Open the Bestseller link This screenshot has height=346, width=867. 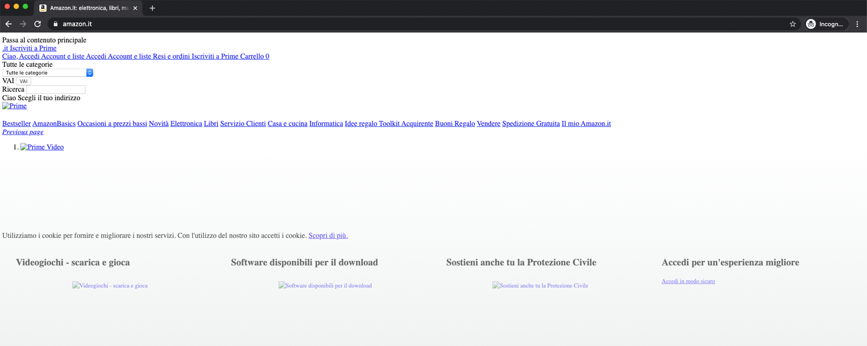click(x=16, y=124)
